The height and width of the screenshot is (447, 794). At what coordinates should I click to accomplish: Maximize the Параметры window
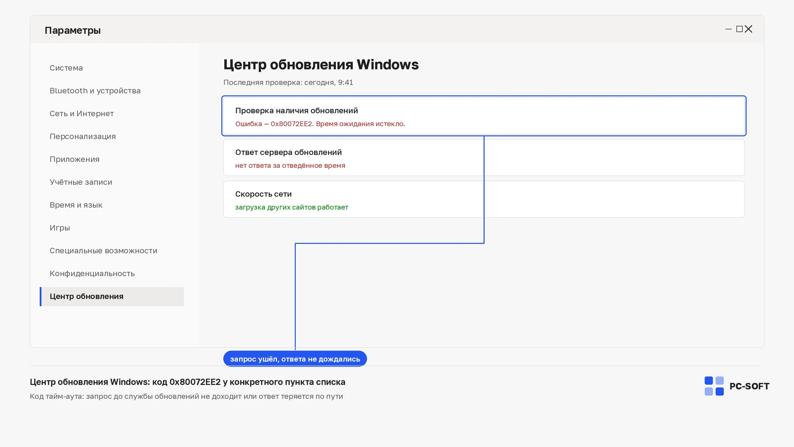739,29
